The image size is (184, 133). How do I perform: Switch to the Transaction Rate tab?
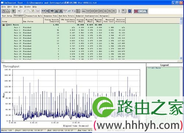(34, 16)
